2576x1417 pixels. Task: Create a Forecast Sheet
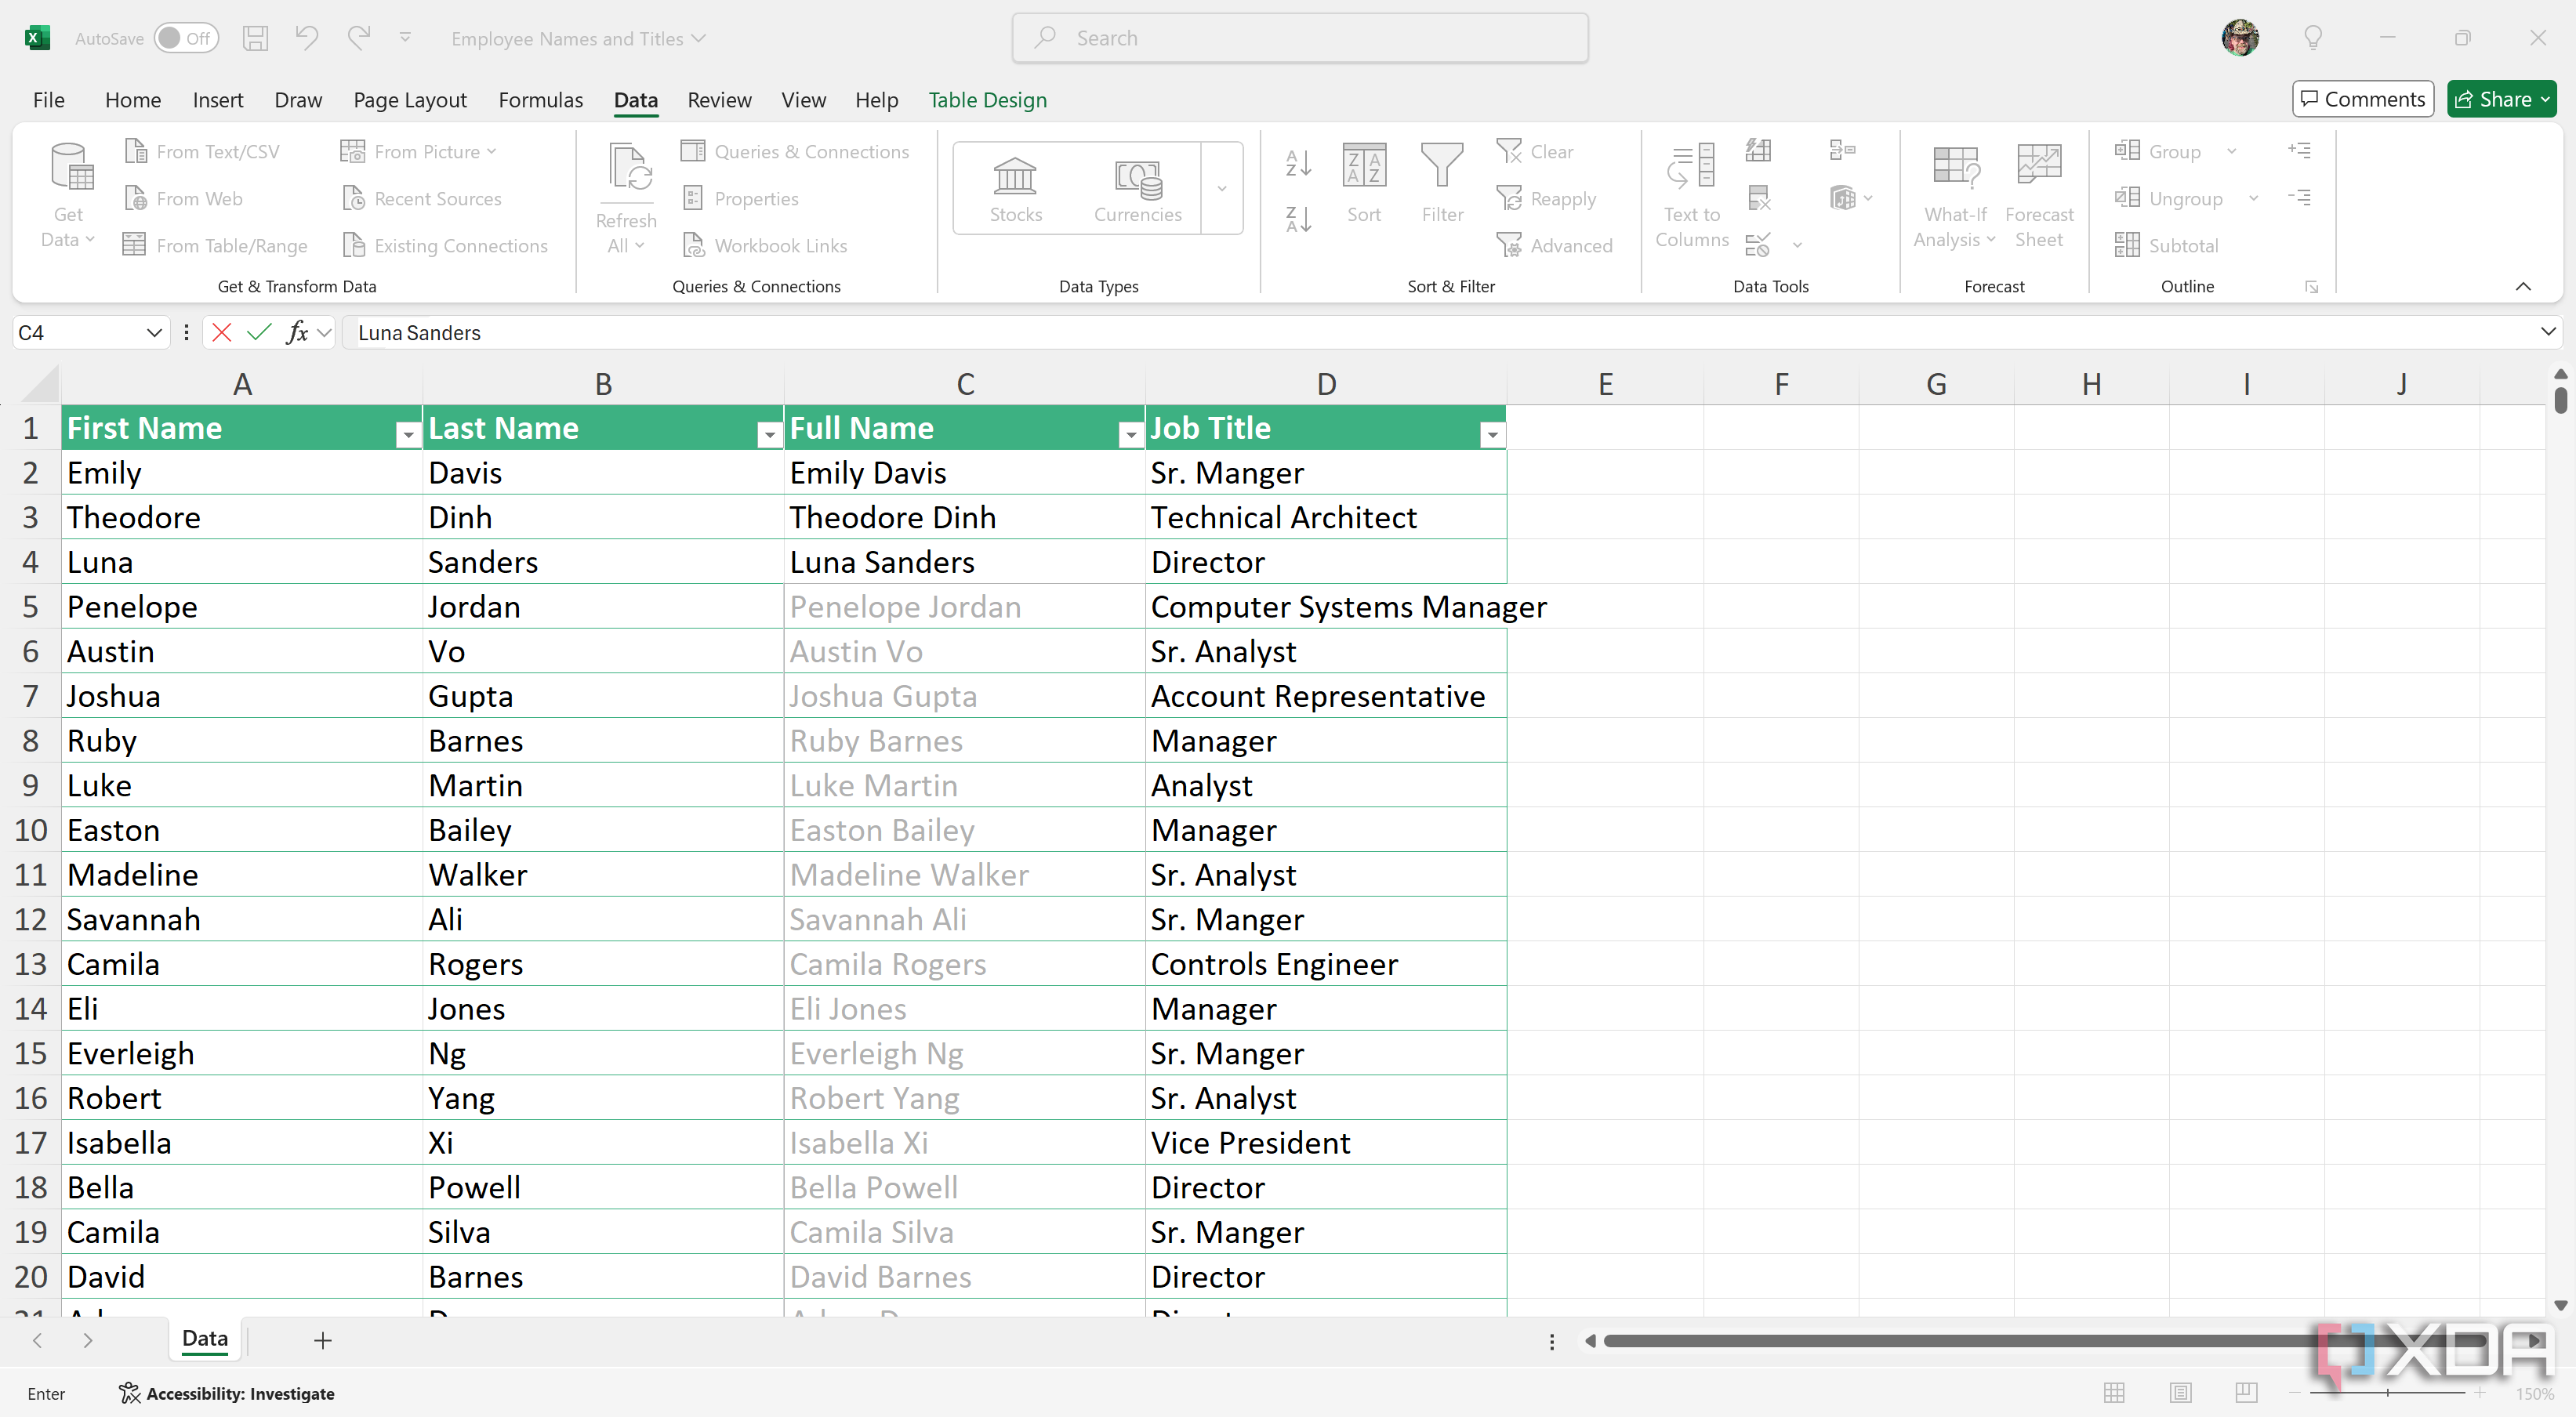2039,195
